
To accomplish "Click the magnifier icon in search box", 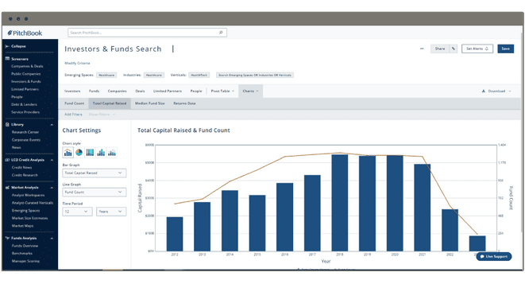I will [221, 33].
